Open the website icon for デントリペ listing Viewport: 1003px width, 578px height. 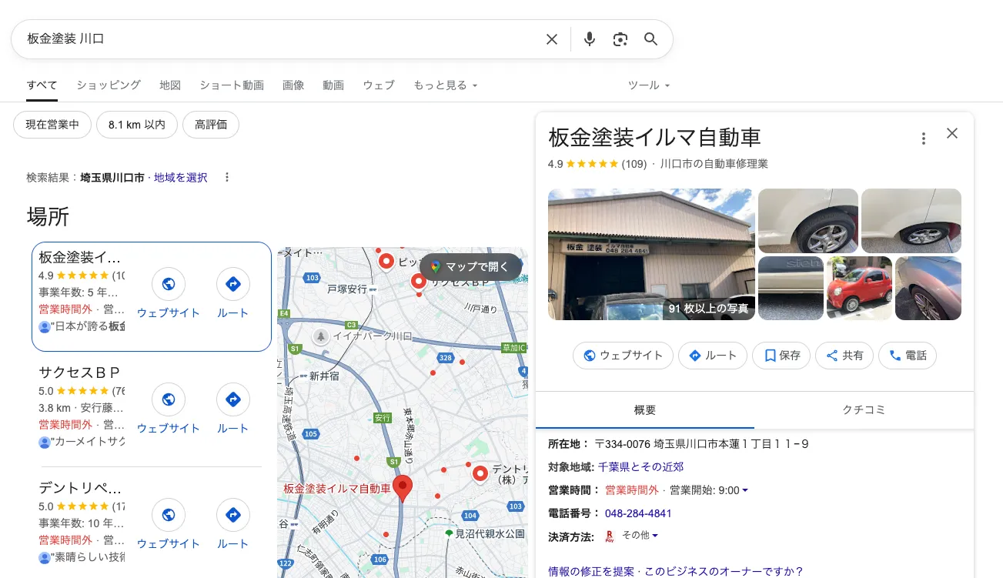[x=168, y=515]
